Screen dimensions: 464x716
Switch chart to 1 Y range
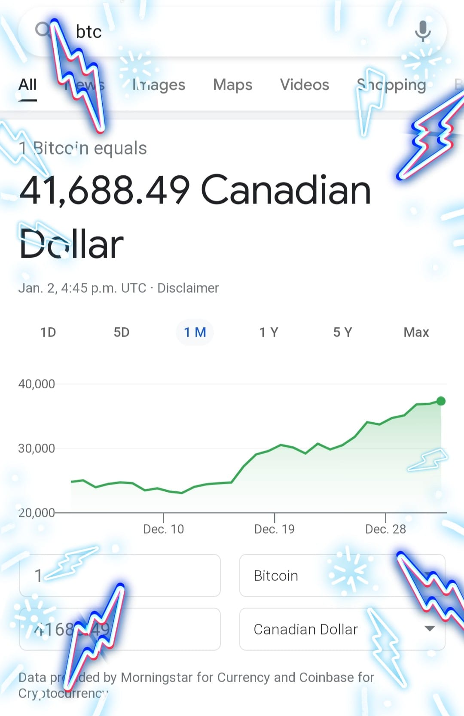(x=269, y=332)
